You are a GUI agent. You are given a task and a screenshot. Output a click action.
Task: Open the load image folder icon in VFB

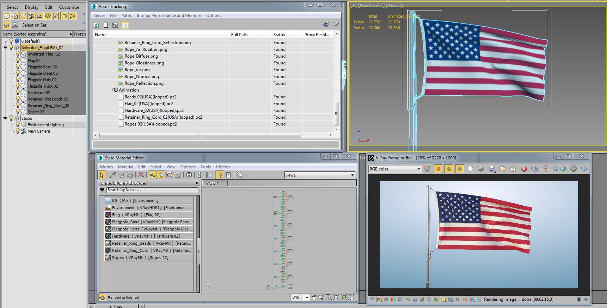pyautogui.click(x=502, y=169)
